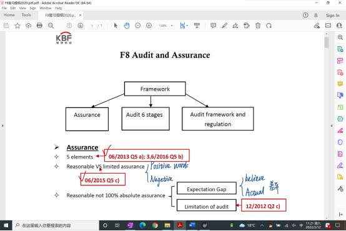Click the Zoom in plus icon
Screen dimensions: 346x231
149,26
